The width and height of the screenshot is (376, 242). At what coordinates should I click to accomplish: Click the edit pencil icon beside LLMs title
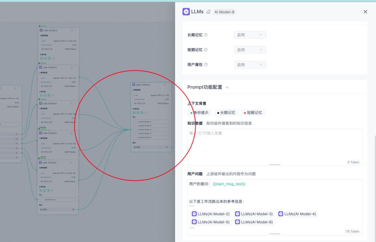[x=209, y=12]
